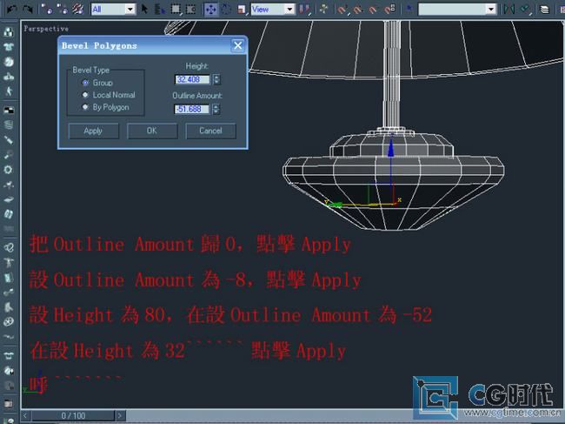This screenshot has height=424, width=565.
Task: Click the reactor Create Toy Car icon
Action: 9,199
